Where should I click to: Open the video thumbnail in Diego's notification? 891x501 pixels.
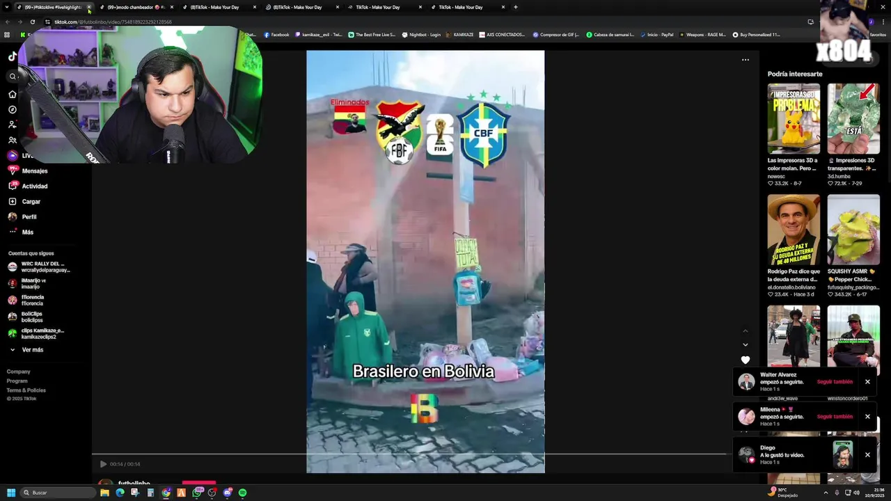coord(843,455)
